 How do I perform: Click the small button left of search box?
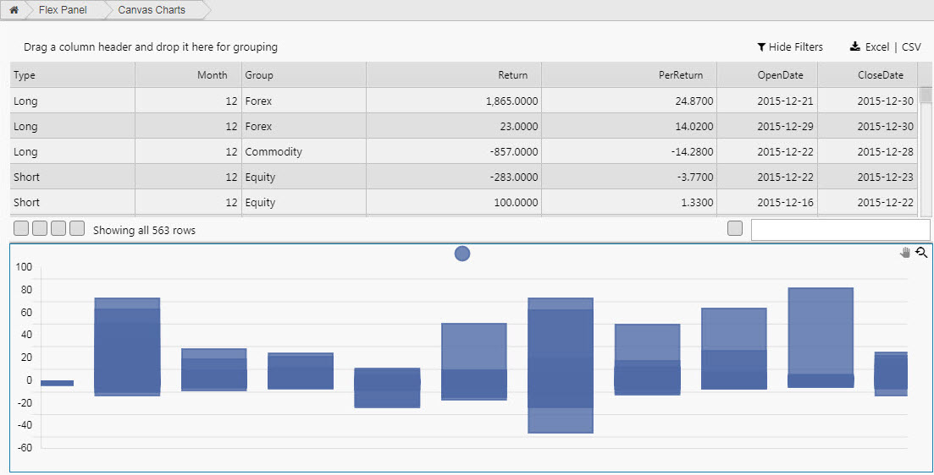point(735,228)
